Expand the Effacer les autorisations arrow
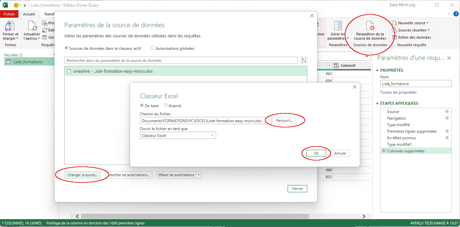460x227 pixels. [198, 175]
